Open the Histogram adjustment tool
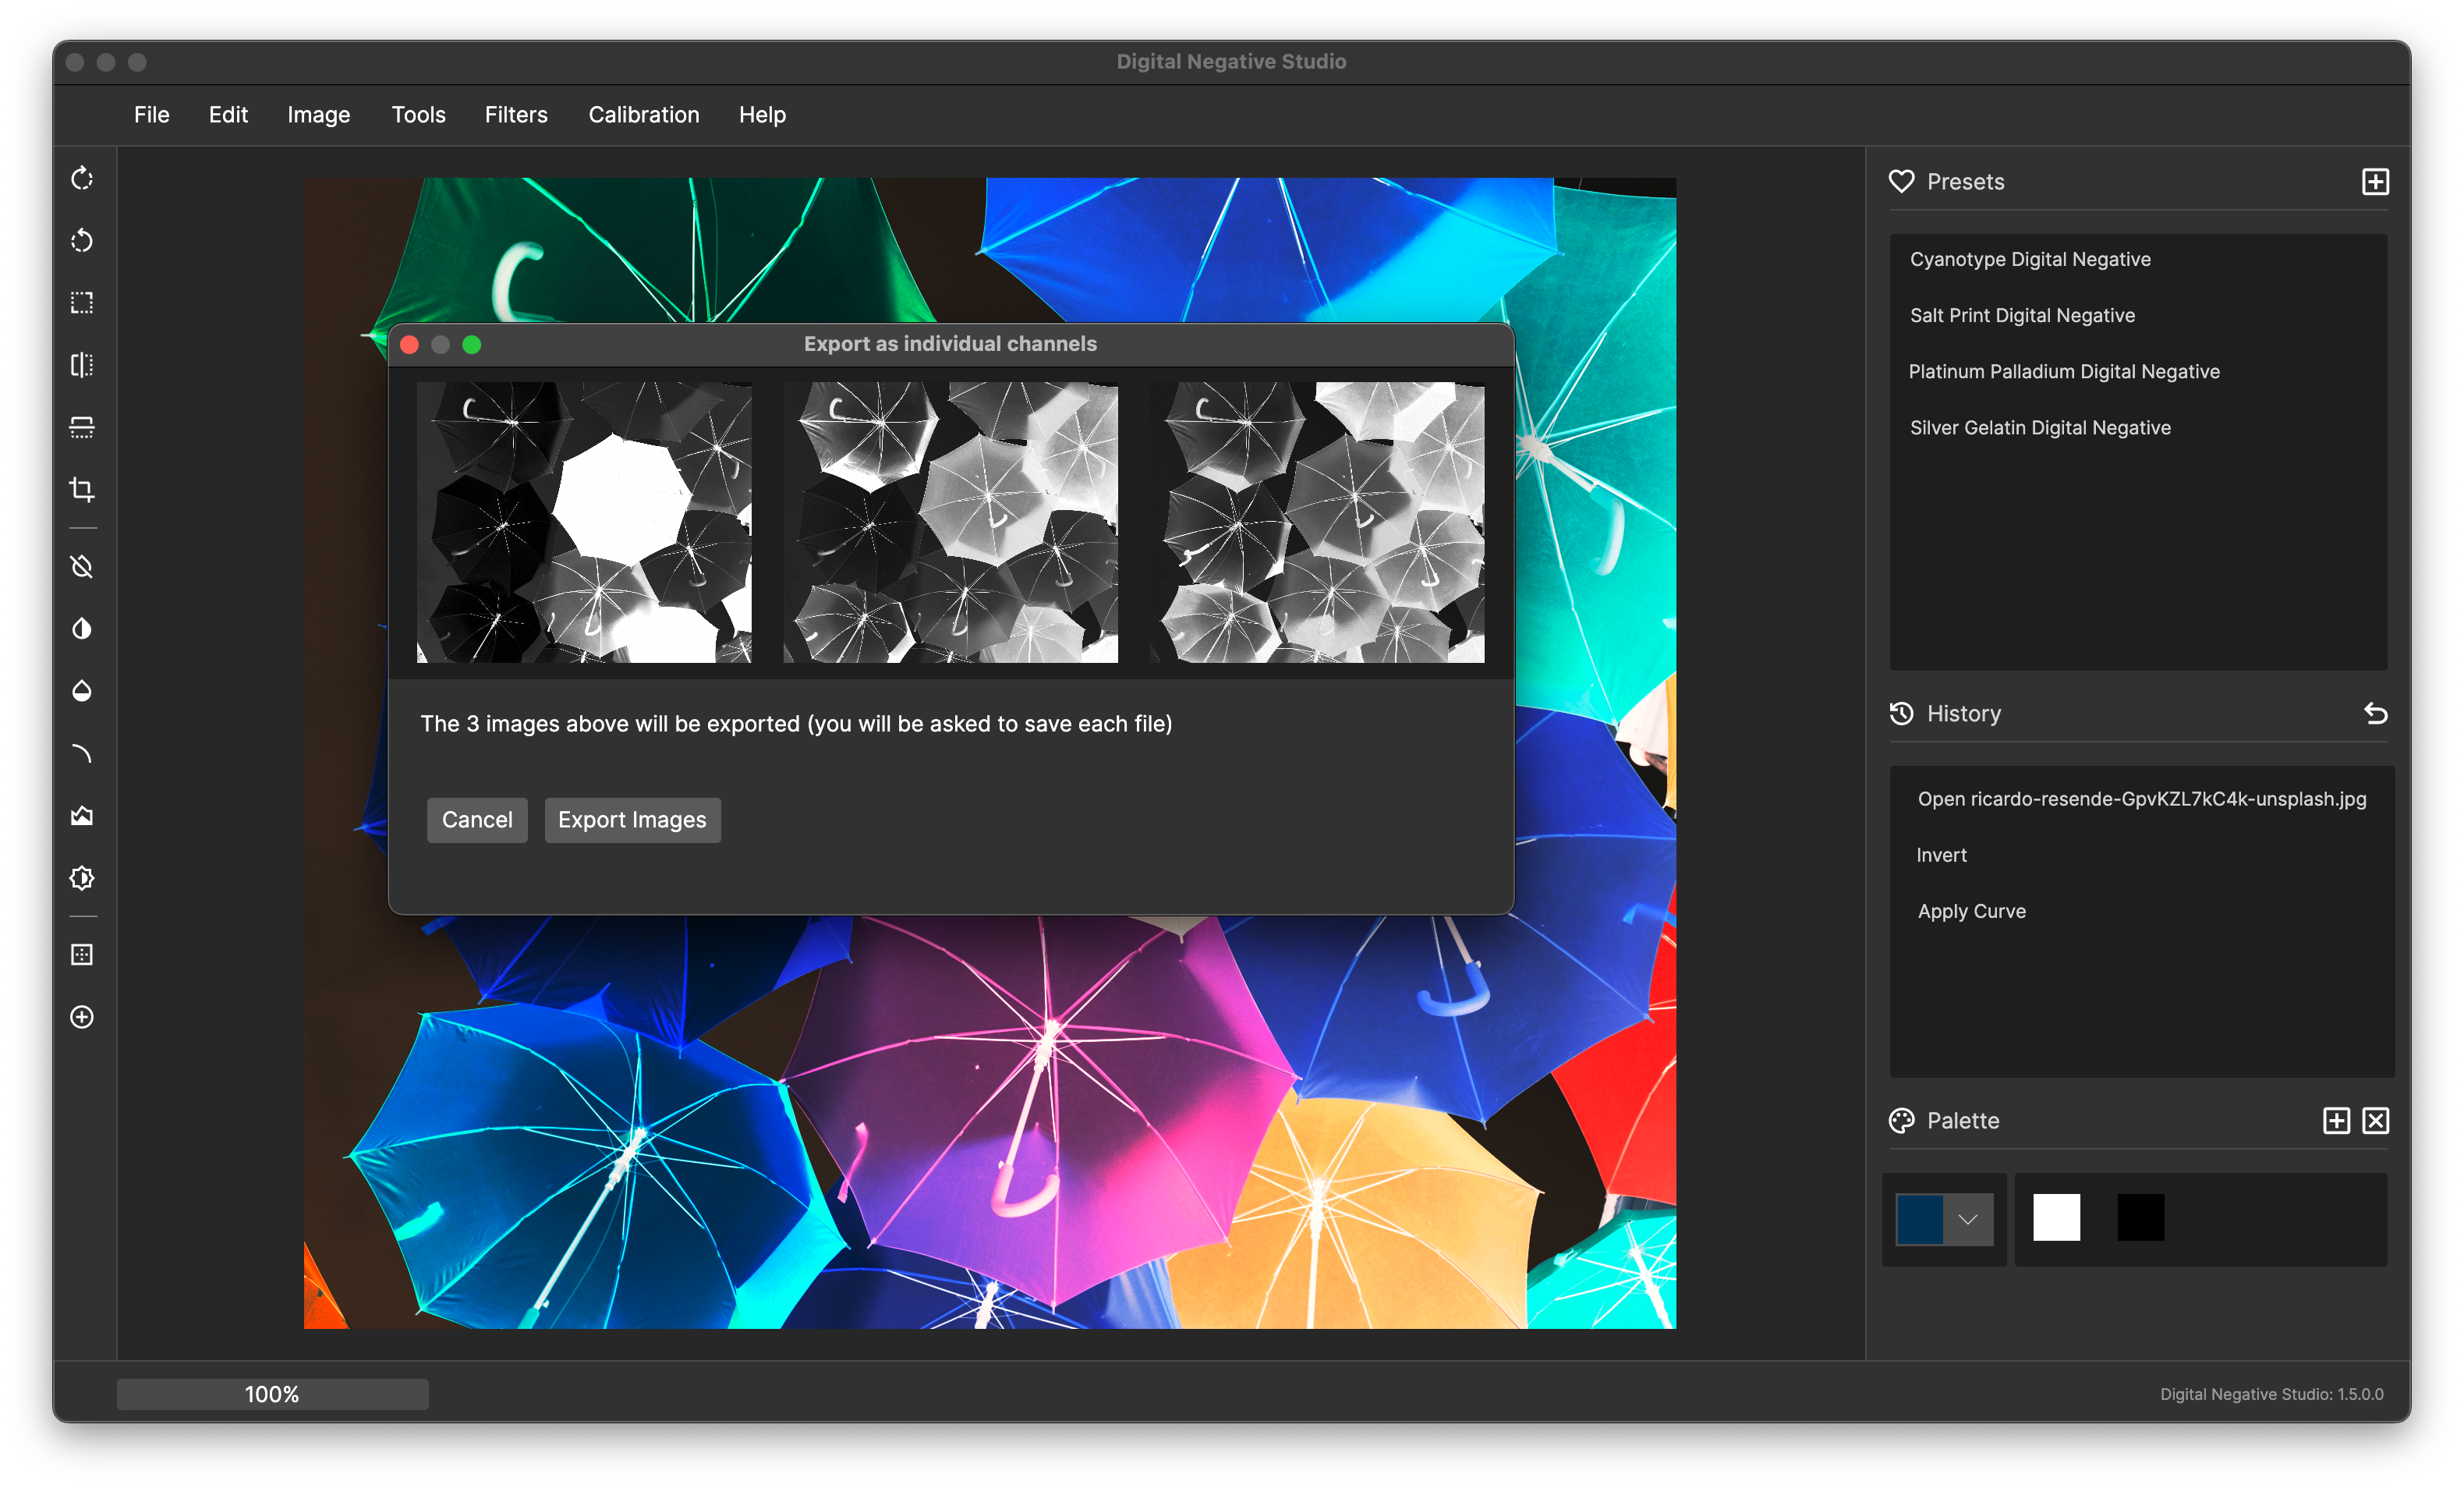The width and height of the screenshot is (2464, 1488). [x=81, y=816]
